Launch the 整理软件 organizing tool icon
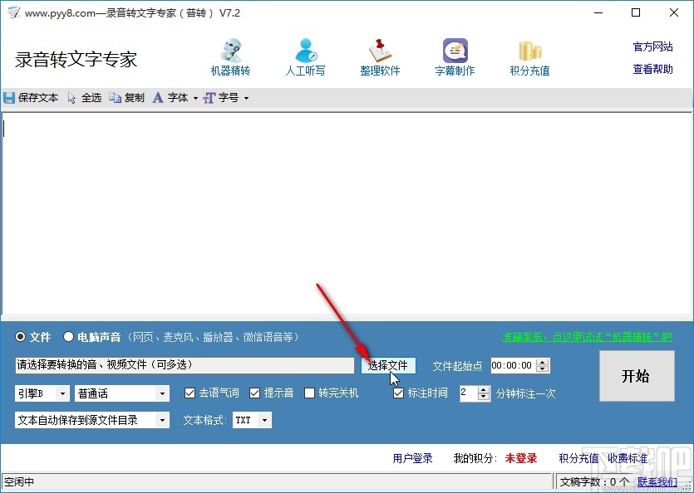This screenshot has width=694, height=493. 380,56
